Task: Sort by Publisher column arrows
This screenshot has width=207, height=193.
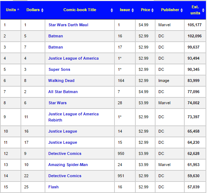Action: [x=182, y=10]
